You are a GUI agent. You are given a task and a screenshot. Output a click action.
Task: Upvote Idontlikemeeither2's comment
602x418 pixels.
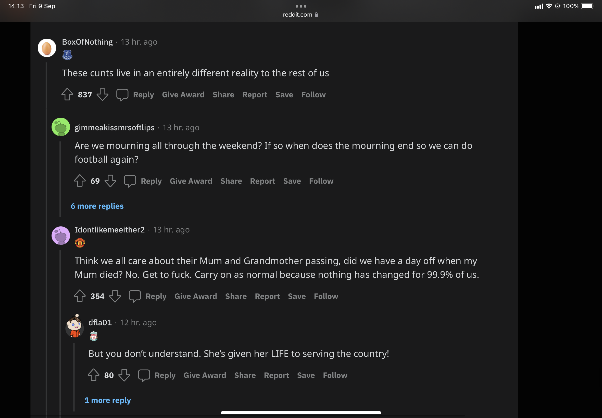pos(80,296)
